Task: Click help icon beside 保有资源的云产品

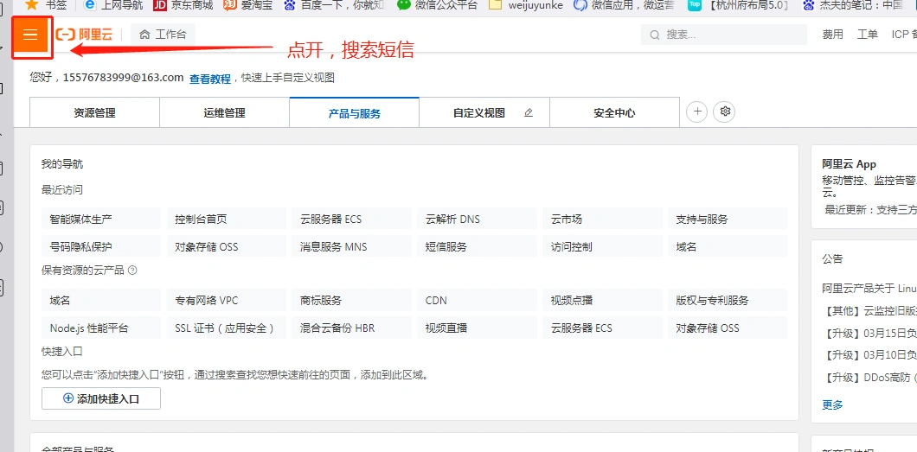Action: coord(132,271)
